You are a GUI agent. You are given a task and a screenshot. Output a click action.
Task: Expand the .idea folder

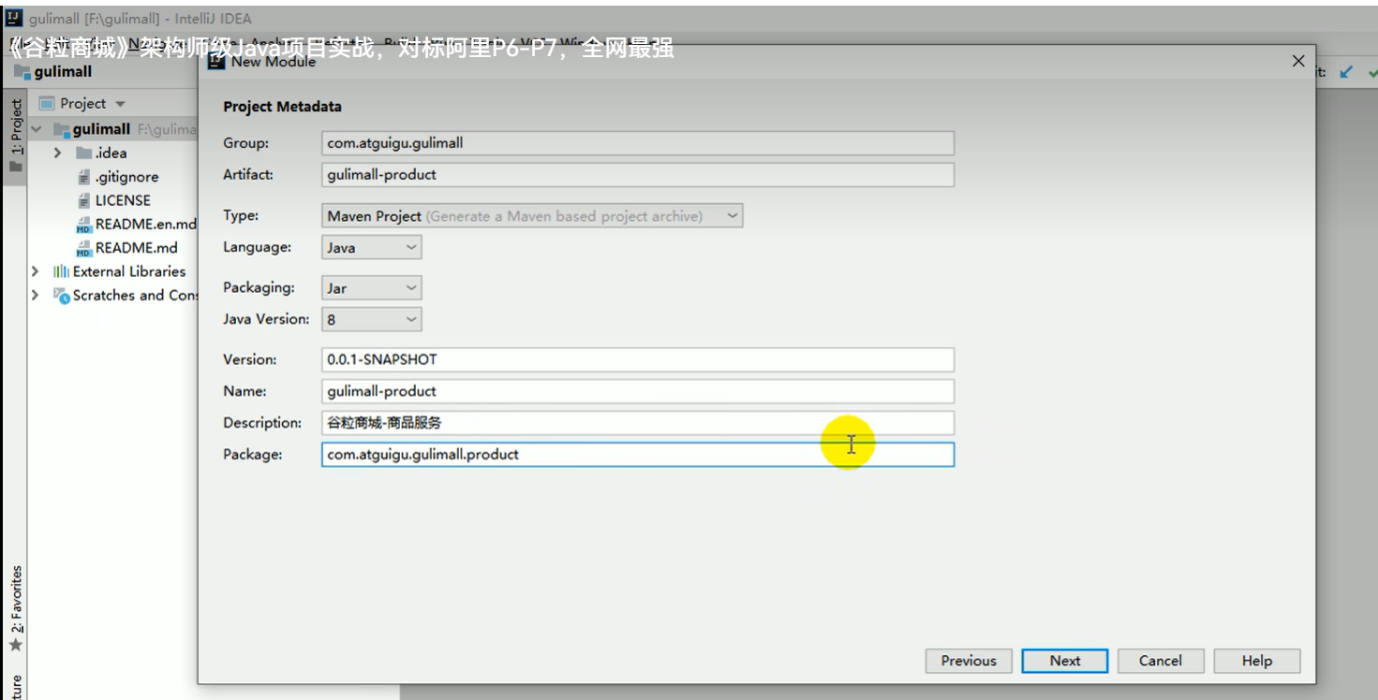(58, 153)
